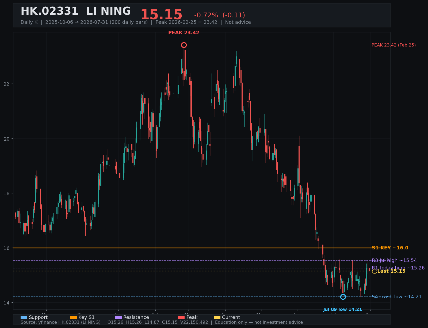The width and height of the screenshot is (428, 328).
Task: Click the "Jul 09 low 14.21" annotation
Action: (343, 310)
